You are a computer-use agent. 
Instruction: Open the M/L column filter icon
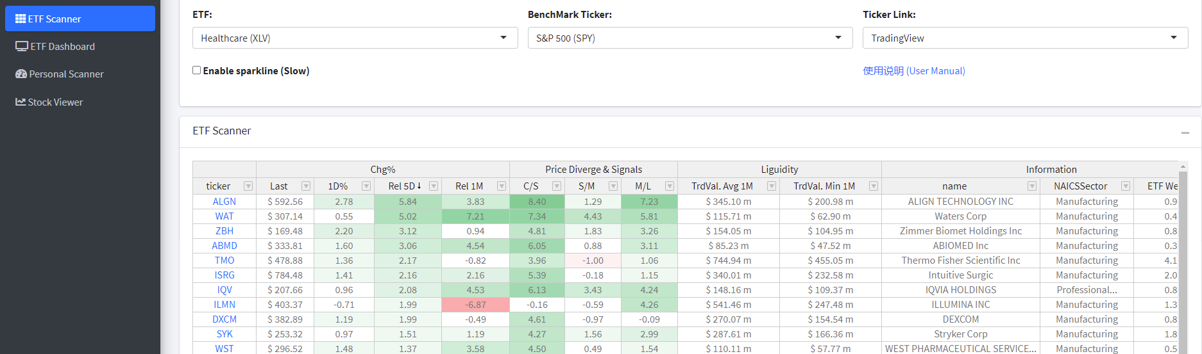670,186
